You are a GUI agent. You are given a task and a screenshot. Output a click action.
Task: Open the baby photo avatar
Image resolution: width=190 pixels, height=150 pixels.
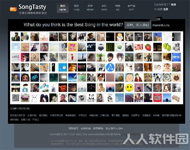click(x=167, y=67)
